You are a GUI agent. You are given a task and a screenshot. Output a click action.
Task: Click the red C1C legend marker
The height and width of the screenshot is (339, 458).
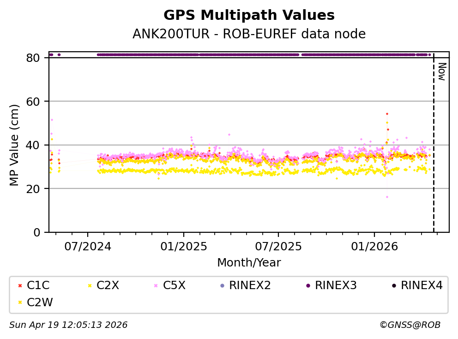click(19, 286)
